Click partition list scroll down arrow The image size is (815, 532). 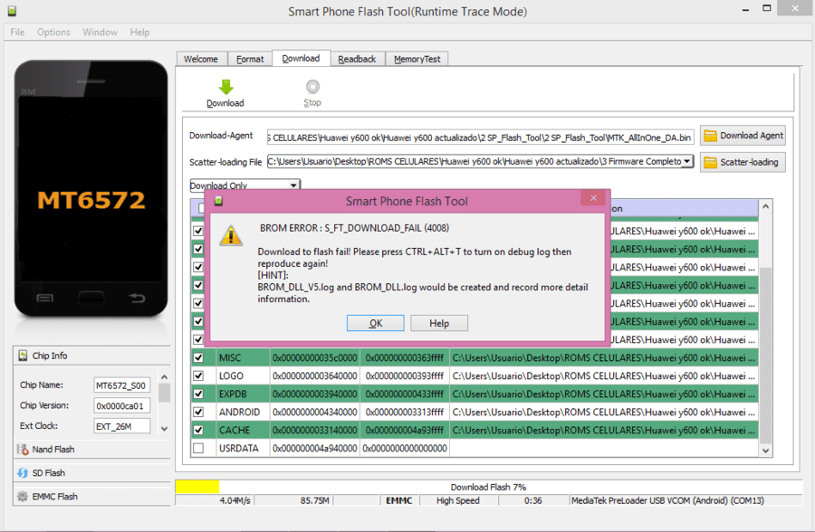(x=765, y=451)
